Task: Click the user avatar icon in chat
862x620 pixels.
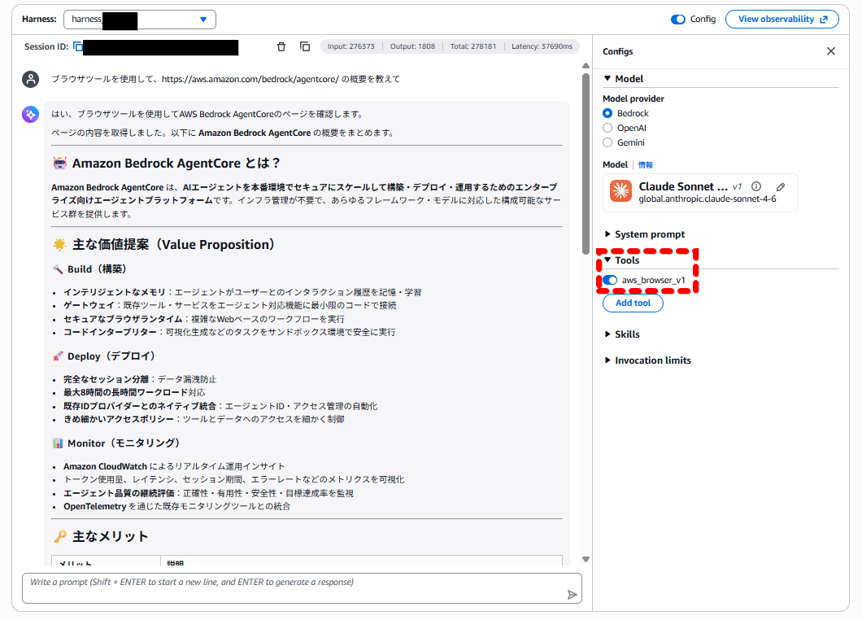Action: pyautogui.click(x=30, y=79)
